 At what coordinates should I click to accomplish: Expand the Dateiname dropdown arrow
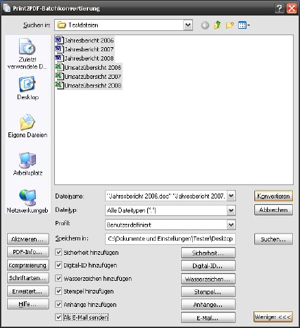pos(231,196)
